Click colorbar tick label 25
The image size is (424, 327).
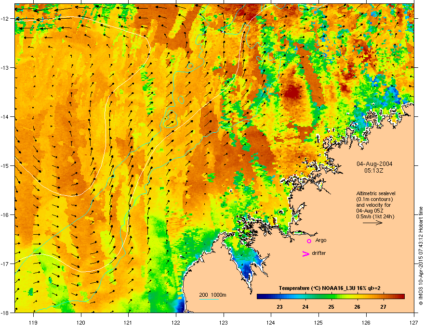331,307
